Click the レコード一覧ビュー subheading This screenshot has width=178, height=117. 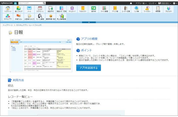20,97
